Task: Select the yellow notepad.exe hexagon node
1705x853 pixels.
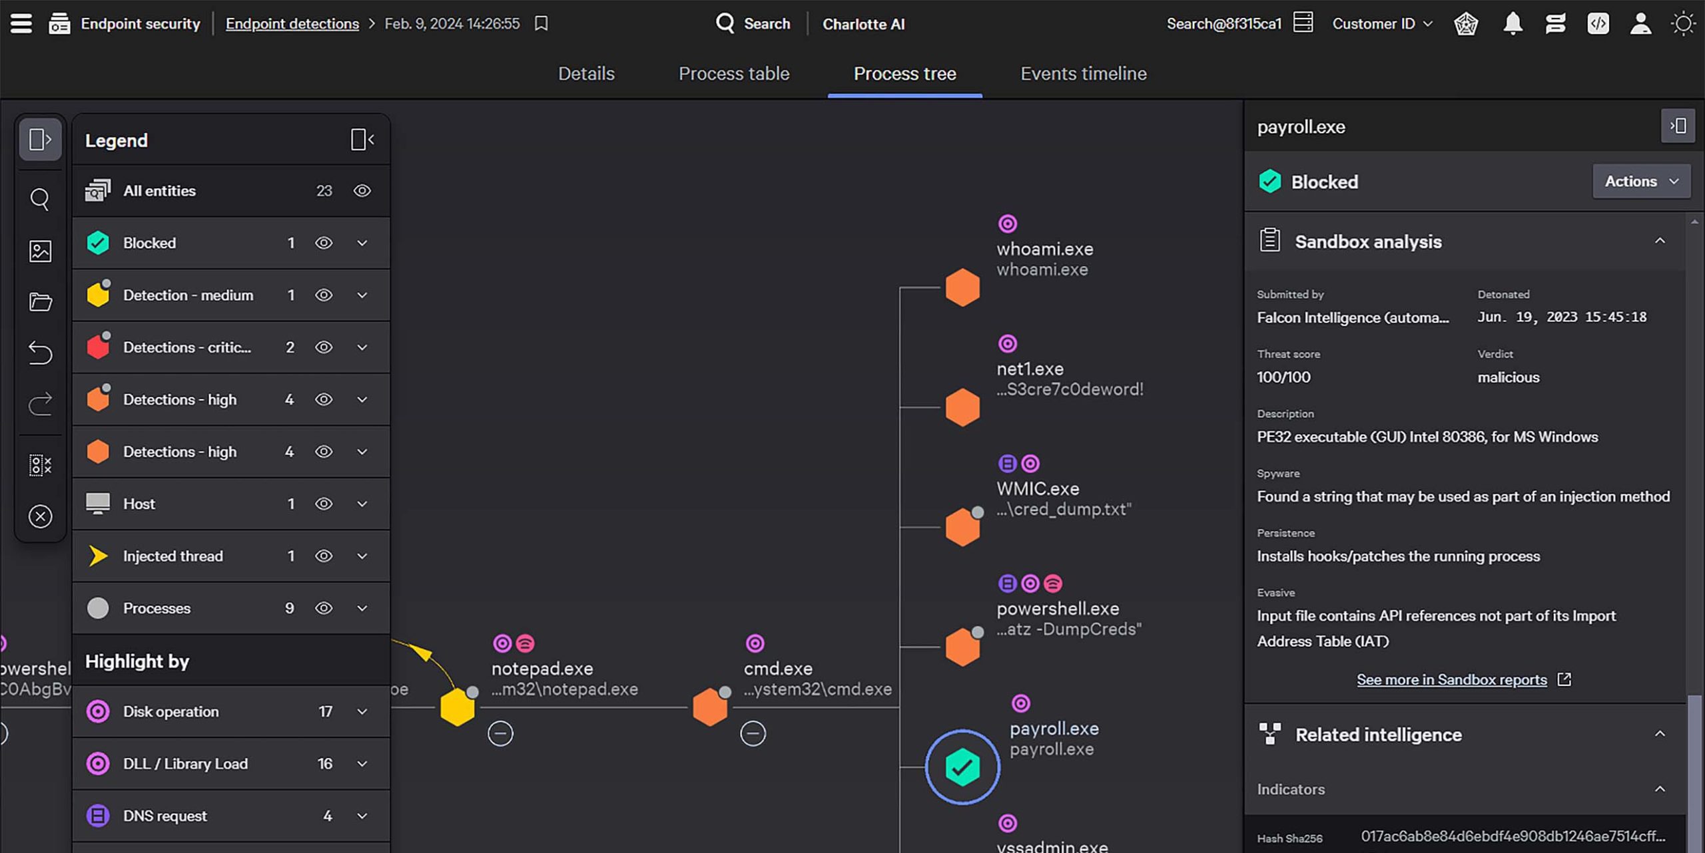Action: [x=458, y=707]
